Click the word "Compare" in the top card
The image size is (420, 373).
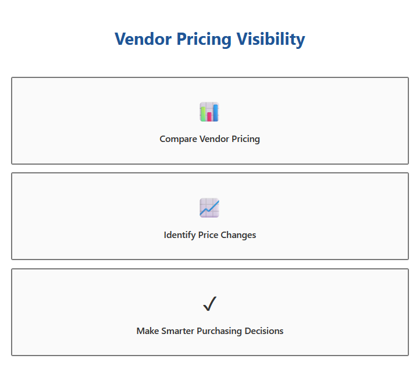[178, 139]
